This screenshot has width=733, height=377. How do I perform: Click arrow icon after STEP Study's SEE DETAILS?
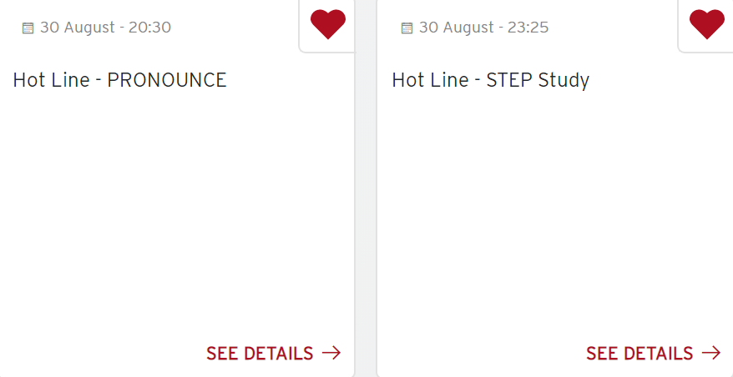pos(710,353)
